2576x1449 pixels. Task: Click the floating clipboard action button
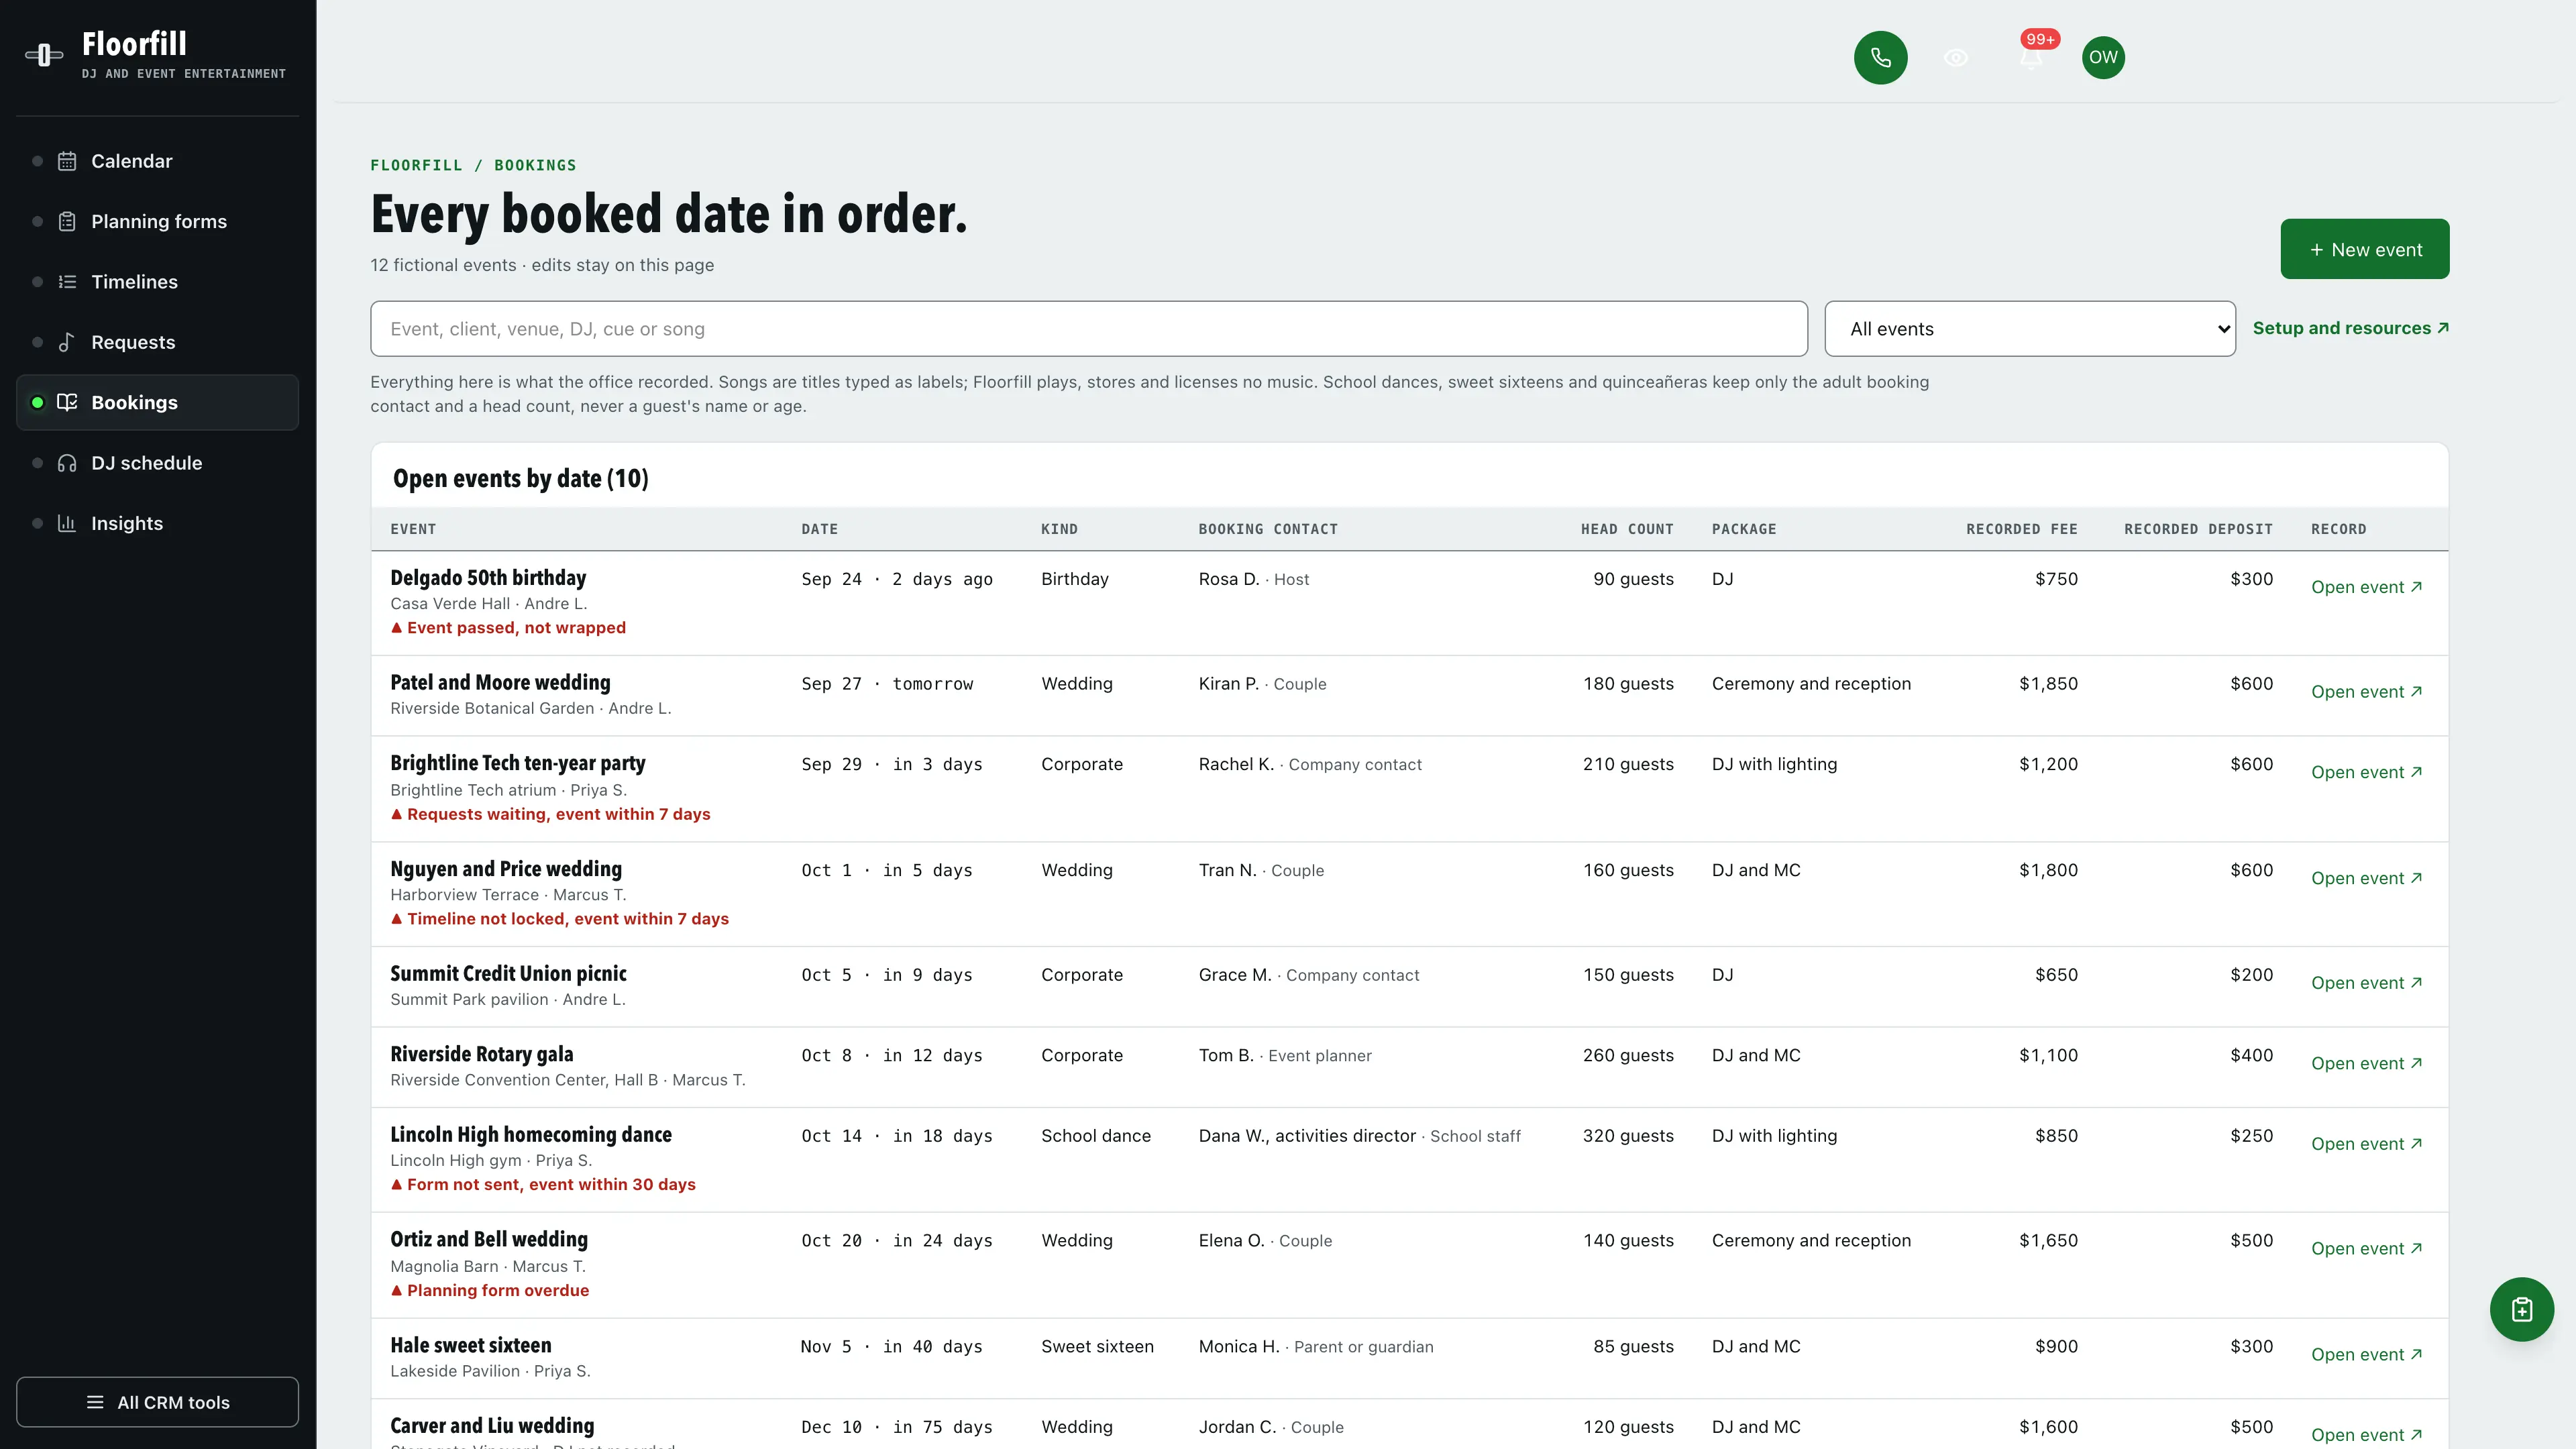pos(2521,1309)
